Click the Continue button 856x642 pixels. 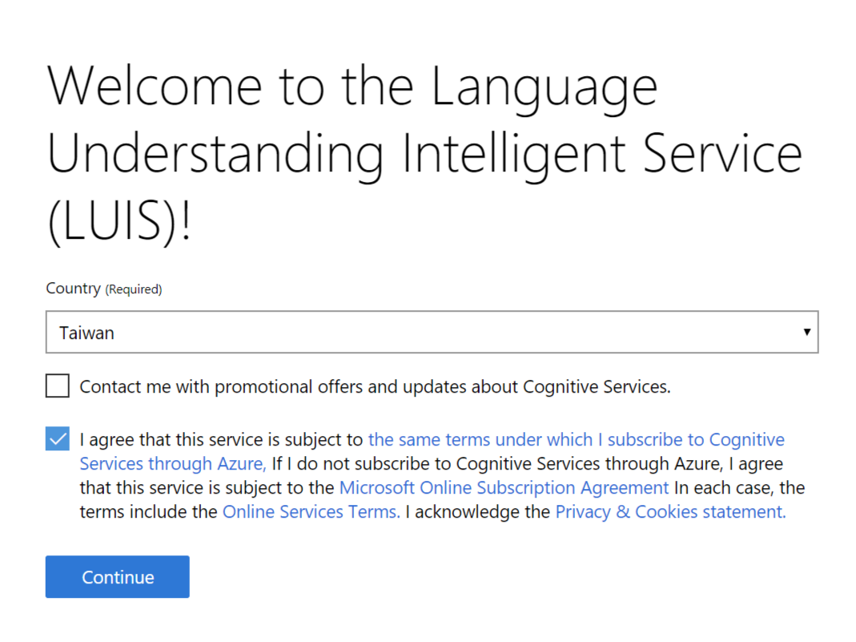pos(117,576)
